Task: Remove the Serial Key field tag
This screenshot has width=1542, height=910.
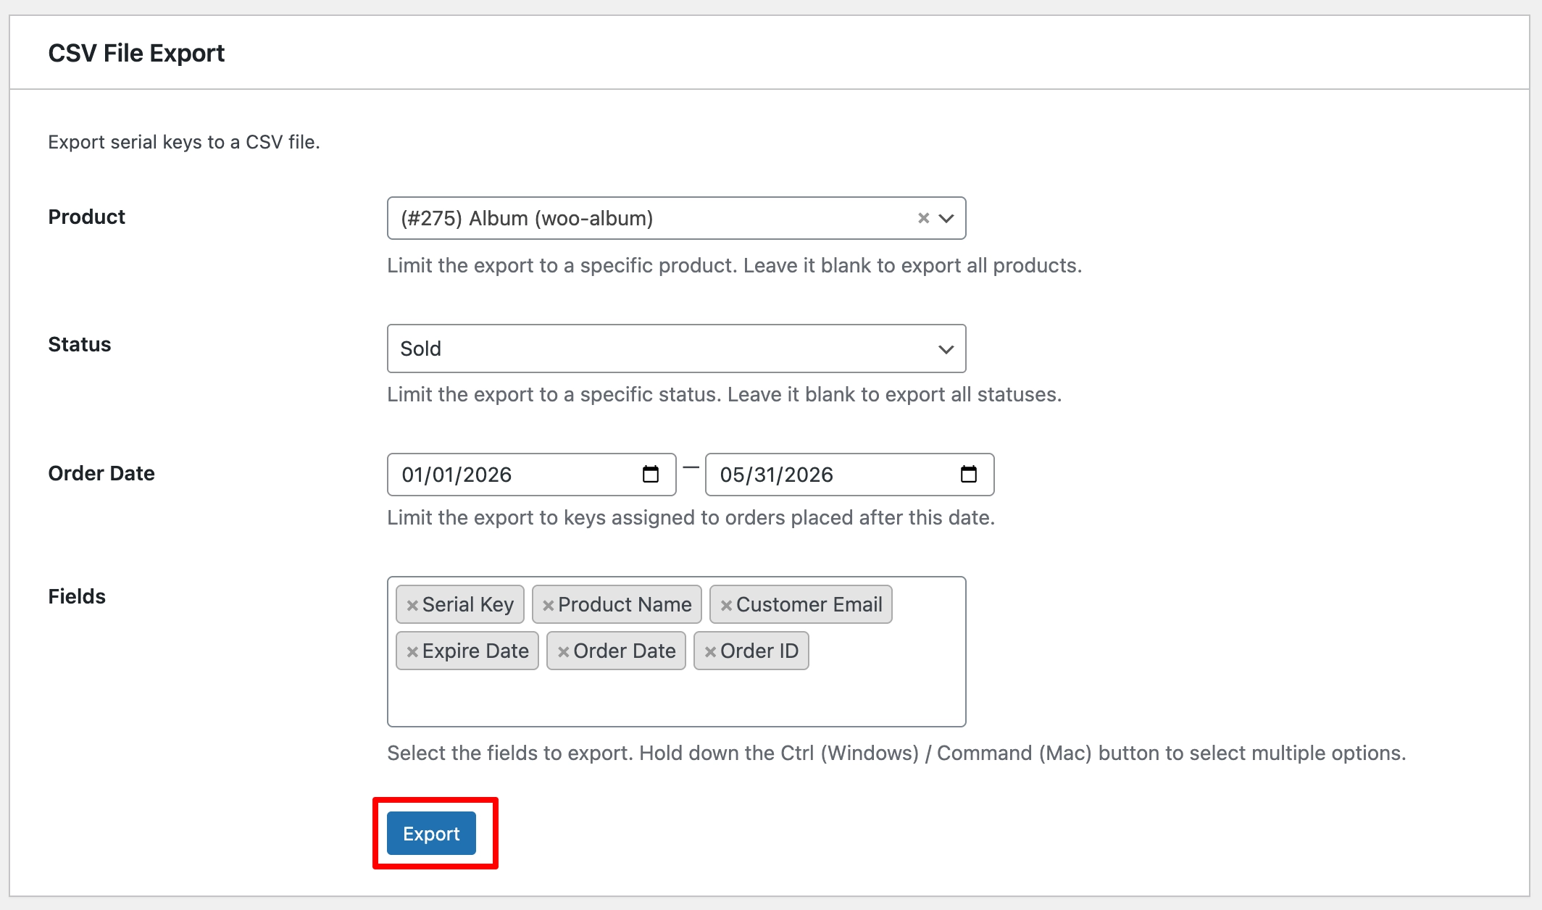Action: [412, 606]
